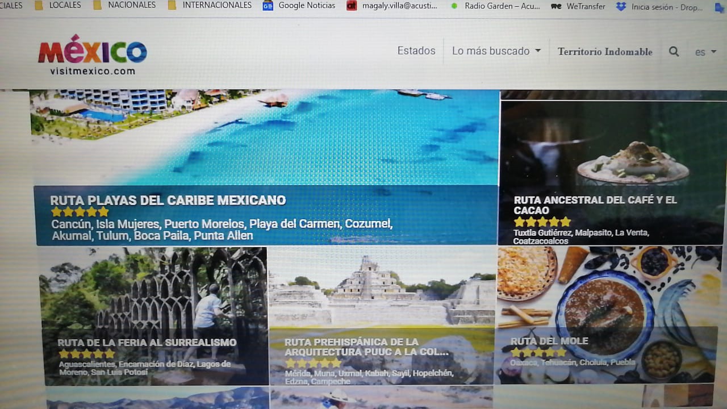Open the Google Noticias bookmark
The image size is (727, 409).
tap(299, 6)
